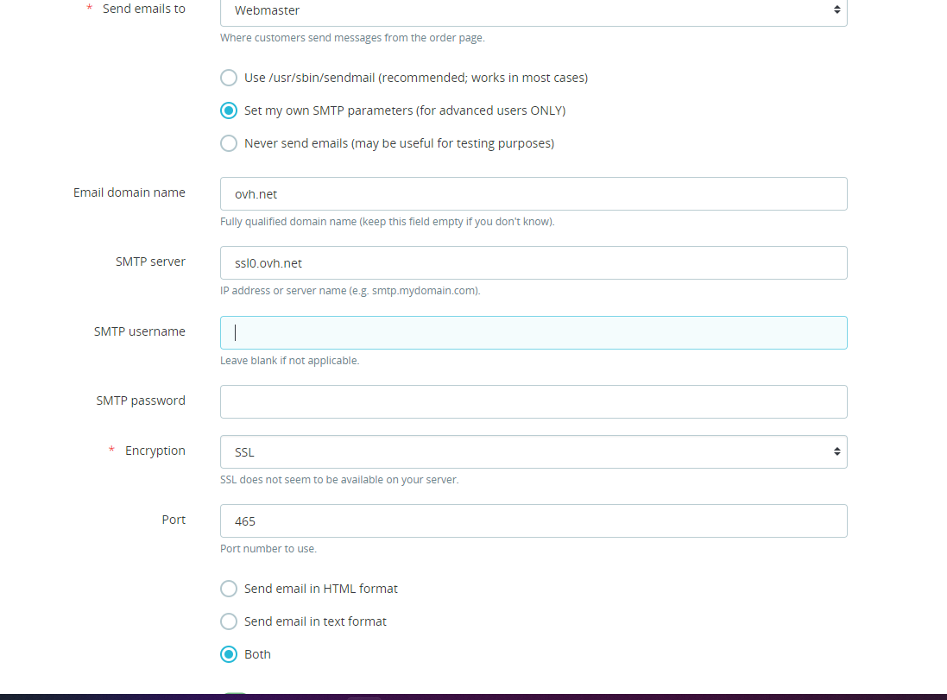The image size is (947, 700).
Task: Click into the Email domain name field
Action: click(533, 194)
